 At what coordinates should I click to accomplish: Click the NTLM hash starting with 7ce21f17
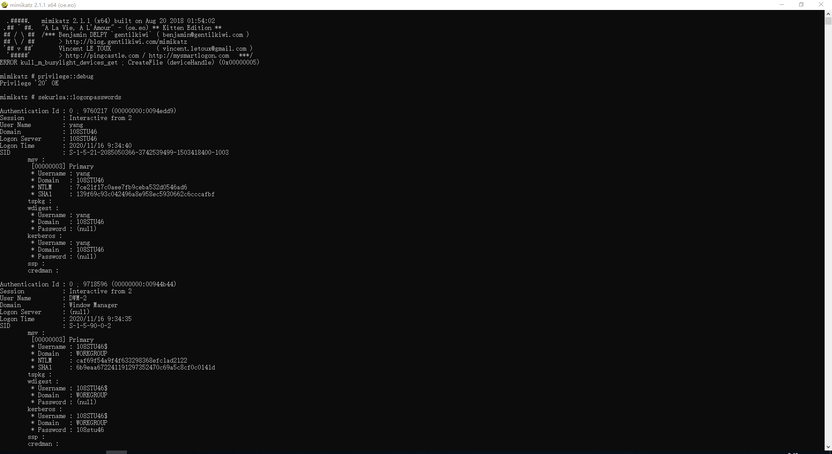pos(132,187)
